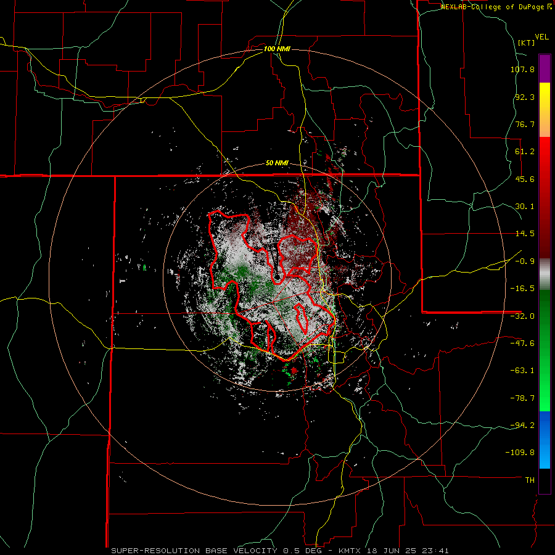This screenshot has width=555, height=555.
Task: Click the purple segment of the velocity color bar
Action: point(545,68)
